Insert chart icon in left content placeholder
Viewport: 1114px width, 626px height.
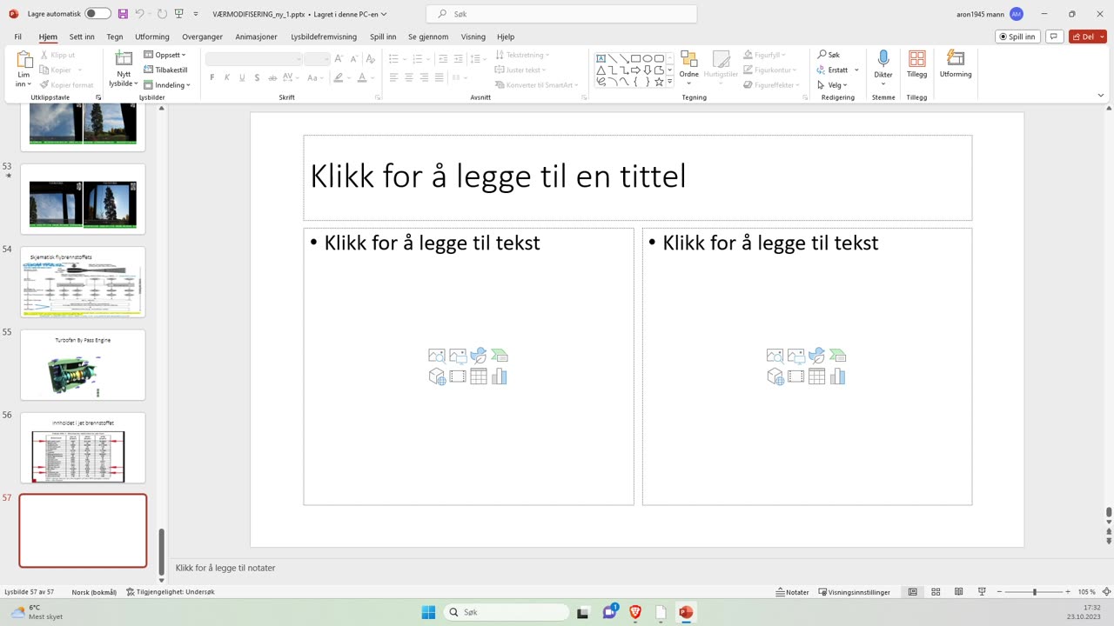pos(499,376)
